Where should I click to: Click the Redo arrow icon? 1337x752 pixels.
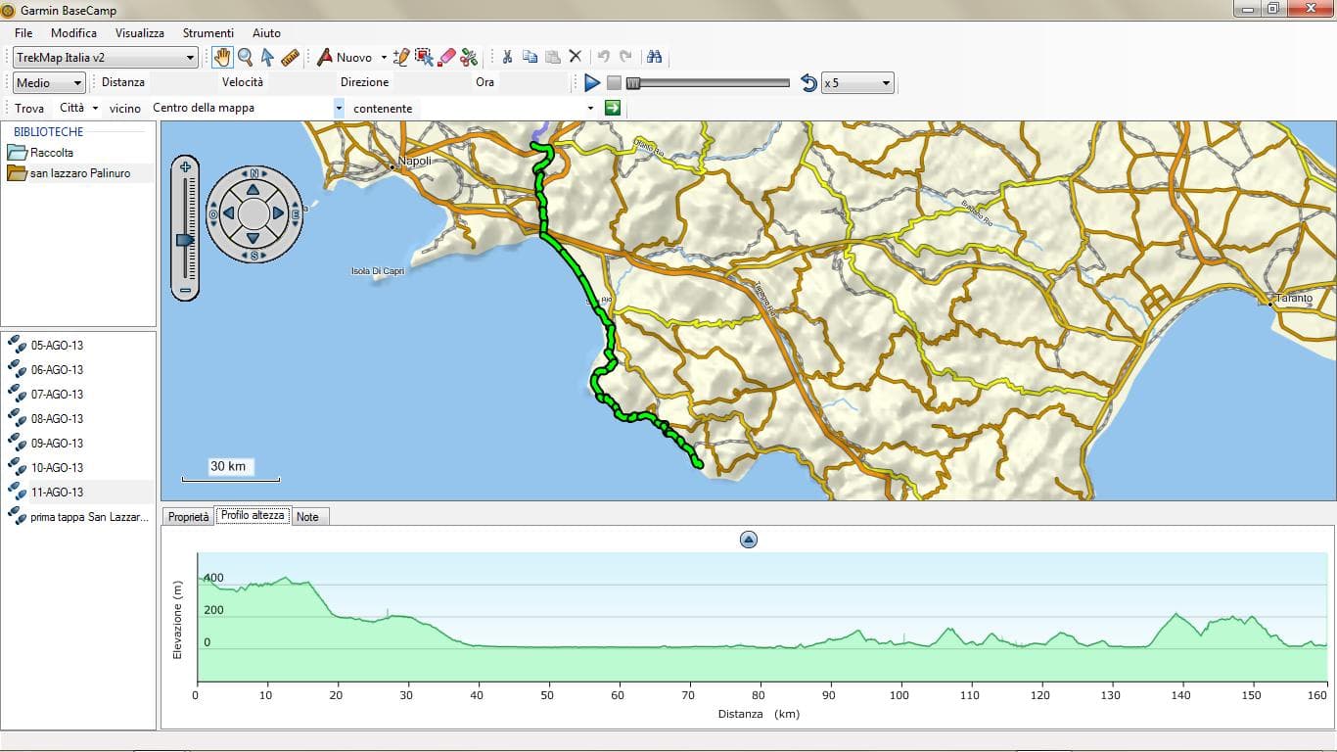[x=625, y=57]
